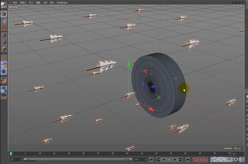Click the Record Active Objects key button
Image resolution: width=248 pixels, height=164 pixels.
pyautogui.click(x=195, y=160)
